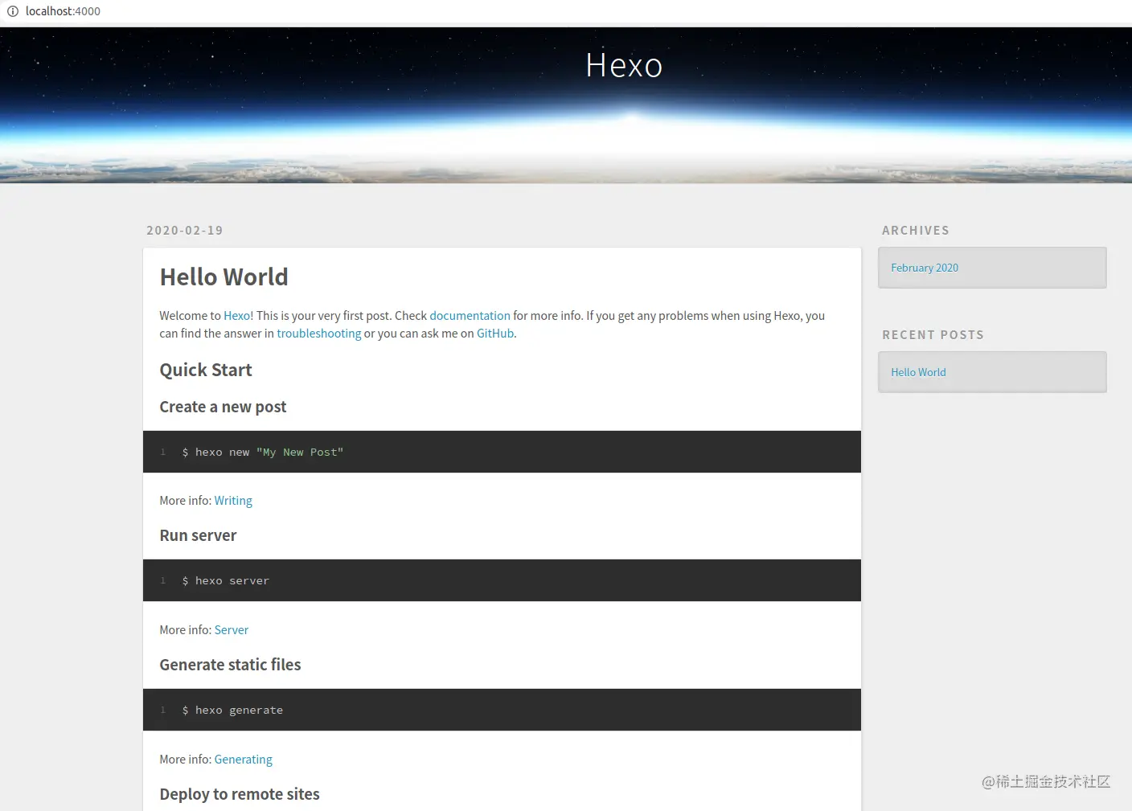Open Hello World under Recent Posts
Viewport: 1132px width, 811px height.
click(918, 372)
